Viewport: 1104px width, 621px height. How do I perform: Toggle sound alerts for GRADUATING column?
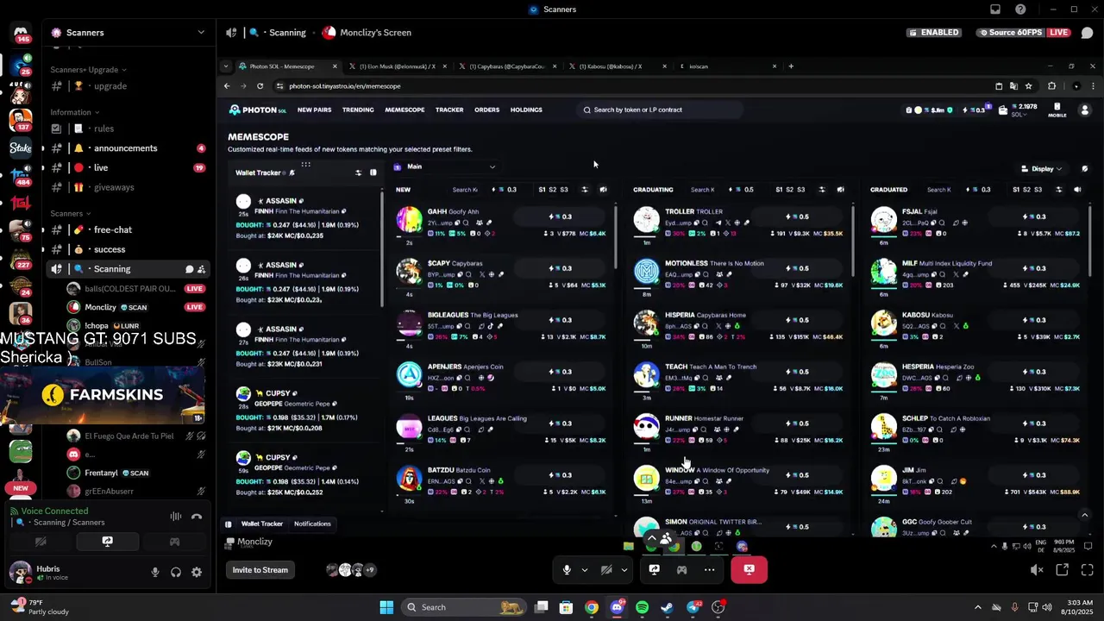840,190
